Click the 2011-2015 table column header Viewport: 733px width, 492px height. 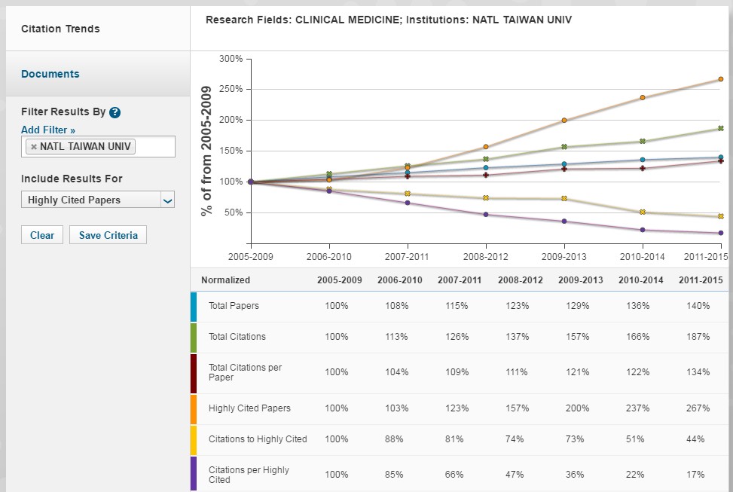tap(701, 280)
